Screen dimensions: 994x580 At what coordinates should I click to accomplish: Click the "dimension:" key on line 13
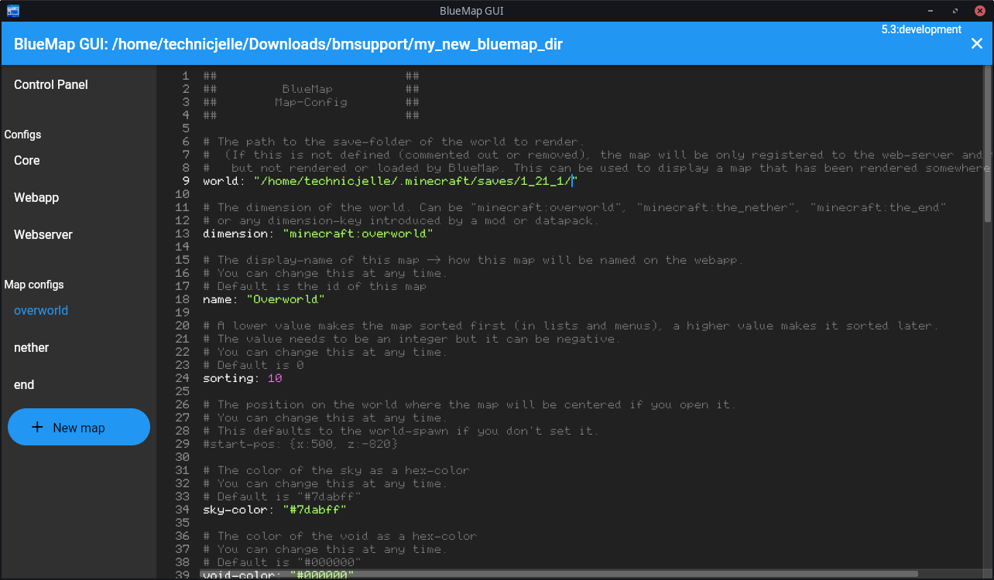238,234
